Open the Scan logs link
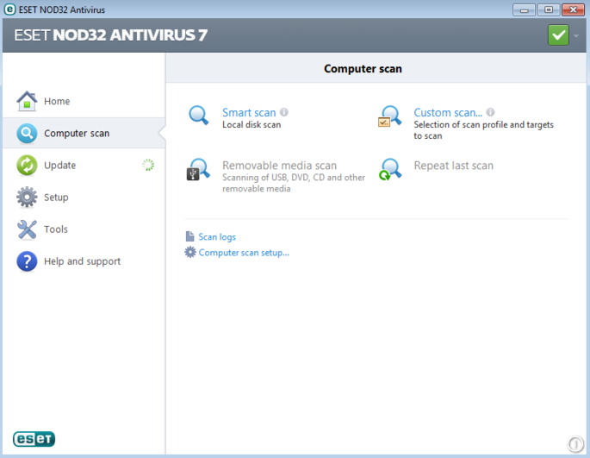Viewport: 590px width, 458px height. pos(216,237)
